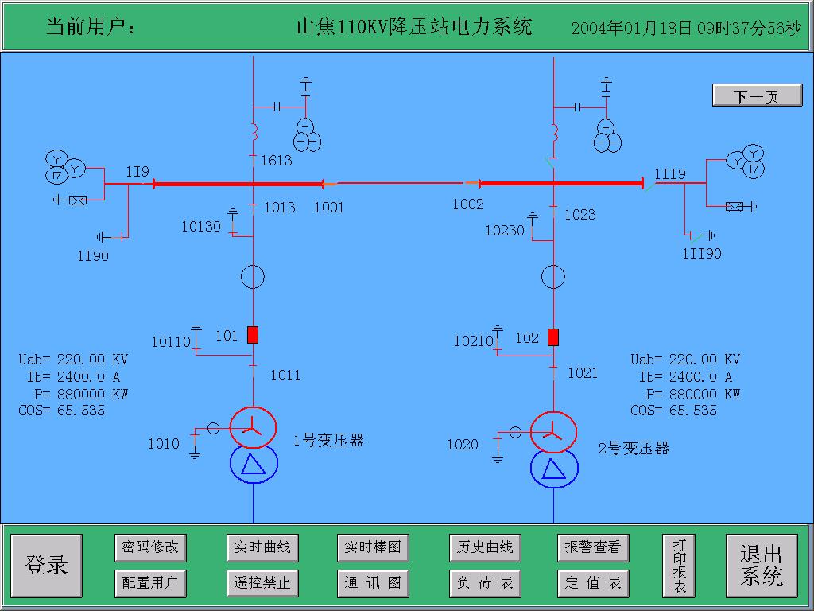Click the date and time display

pyautogui.click(x=686, y=28)
